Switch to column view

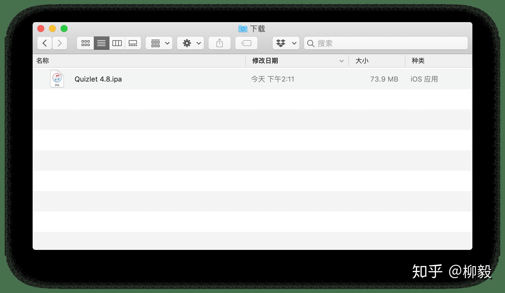(117, 43)
